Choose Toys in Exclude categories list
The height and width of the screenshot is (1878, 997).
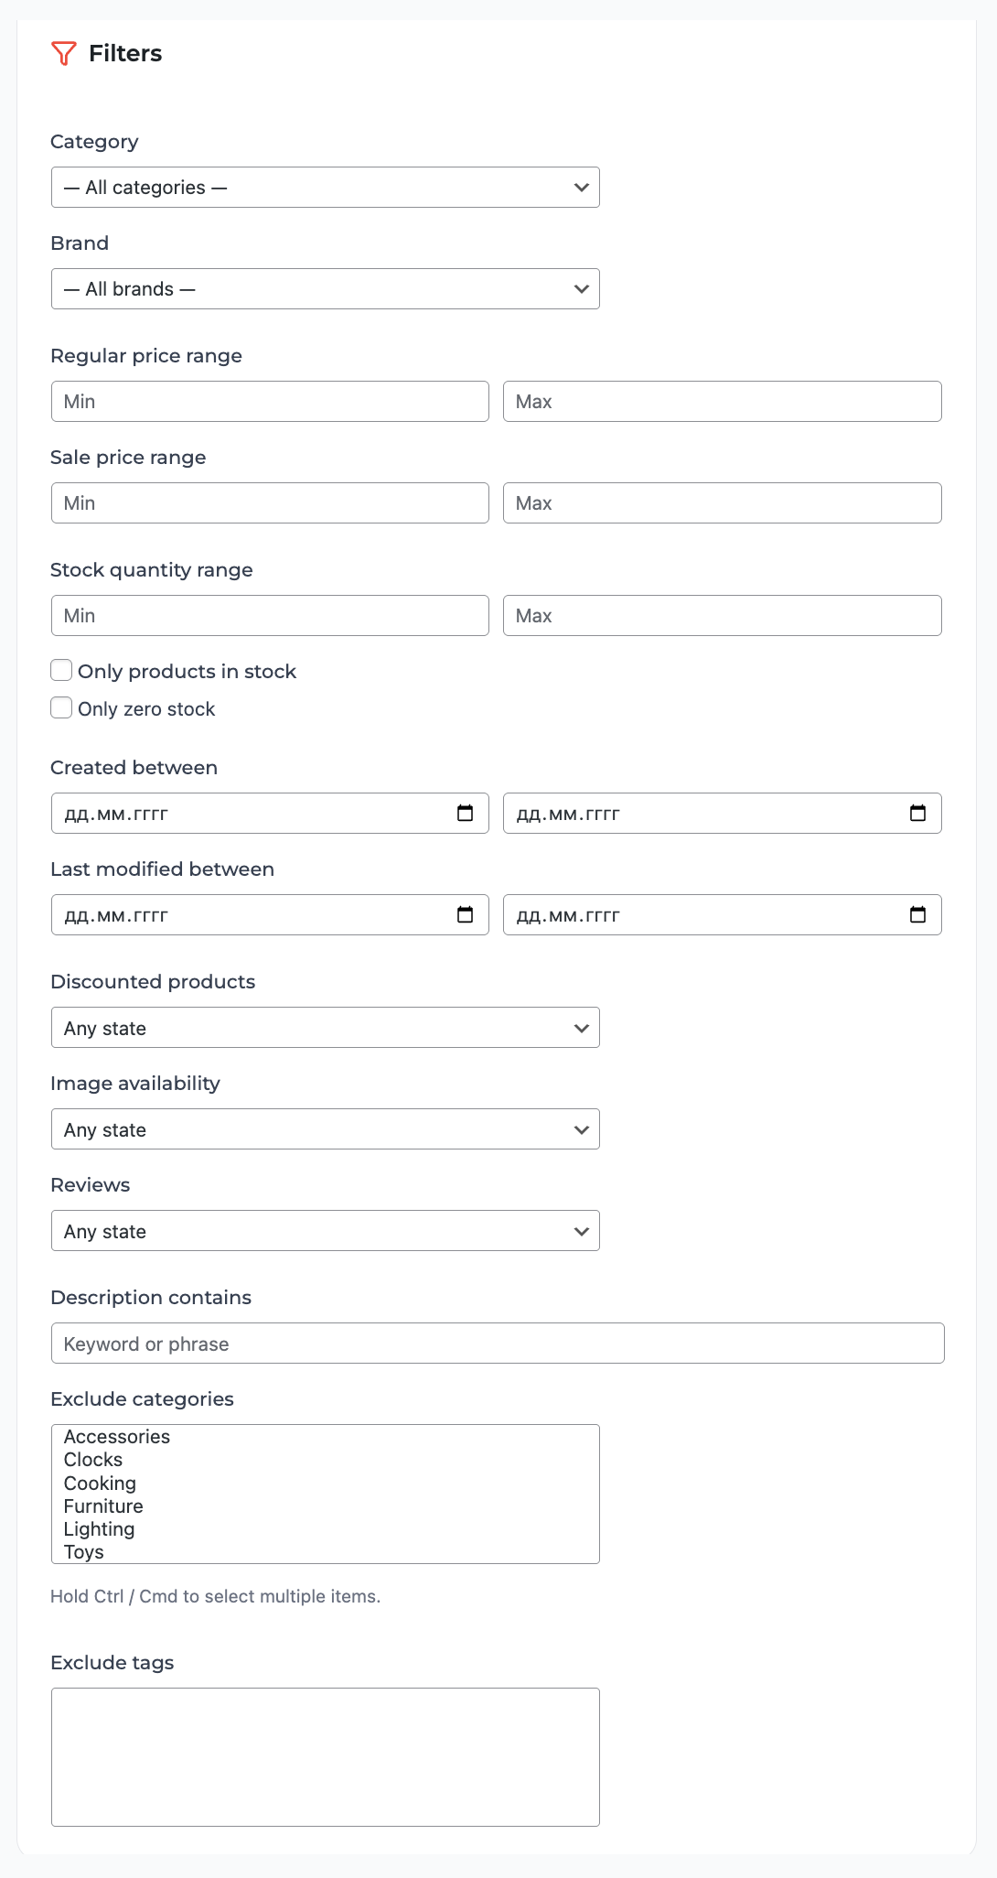[84, 1552]
